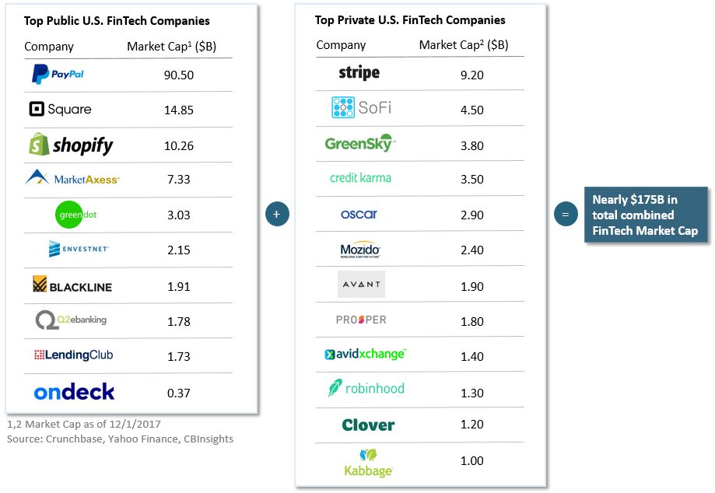Click the SoFi grid logo
Viewport: 715px width, 493px height.
coord(343,108)
